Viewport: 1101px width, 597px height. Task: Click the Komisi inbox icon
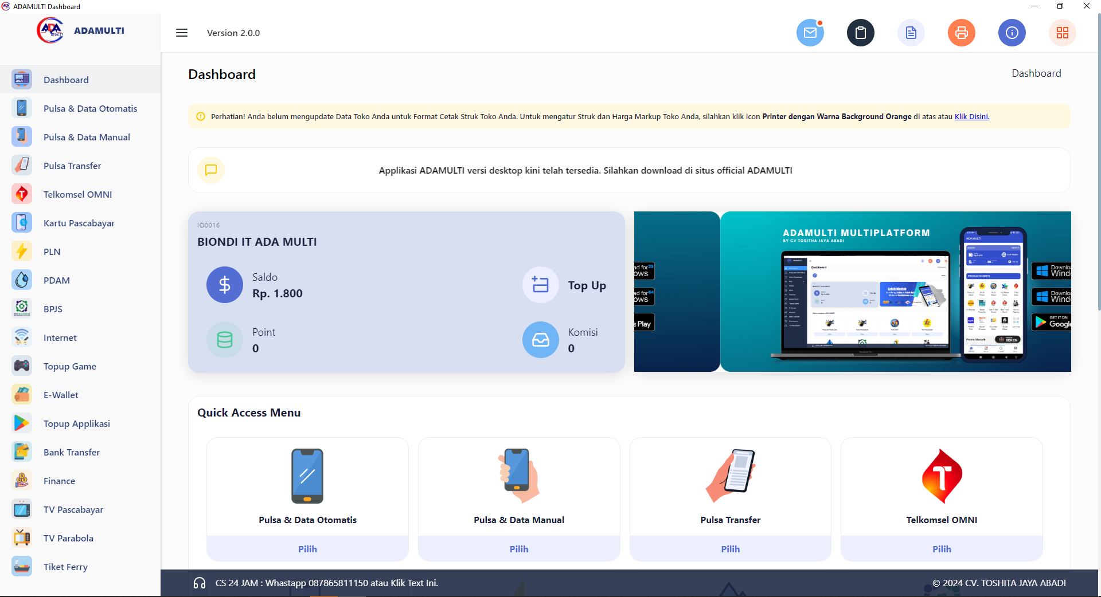coord(541,340)
